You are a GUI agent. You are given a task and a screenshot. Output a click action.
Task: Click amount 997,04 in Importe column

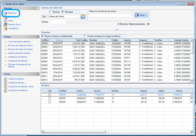pyautogui.click(x=143, y=102)
